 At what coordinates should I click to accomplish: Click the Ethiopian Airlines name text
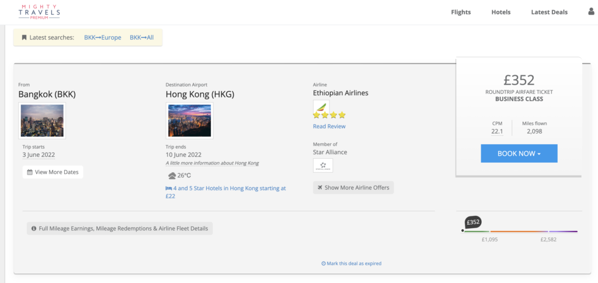tap(340, 93)
